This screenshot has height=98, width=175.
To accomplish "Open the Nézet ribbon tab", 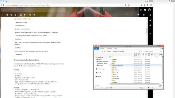I will coord(116,48).
